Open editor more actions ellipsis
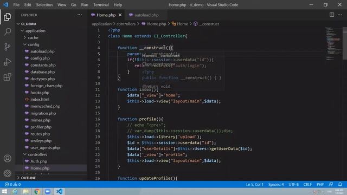347x195 pixels. 340,15
